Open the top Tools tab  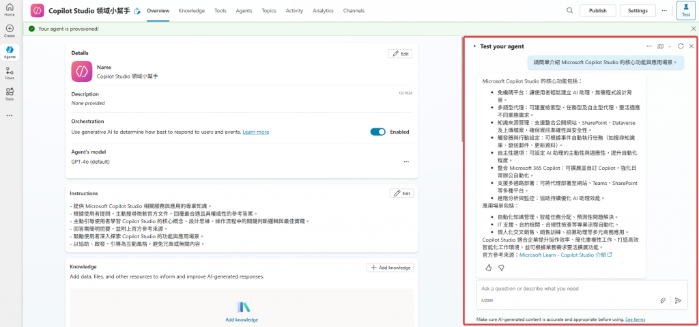220,11
